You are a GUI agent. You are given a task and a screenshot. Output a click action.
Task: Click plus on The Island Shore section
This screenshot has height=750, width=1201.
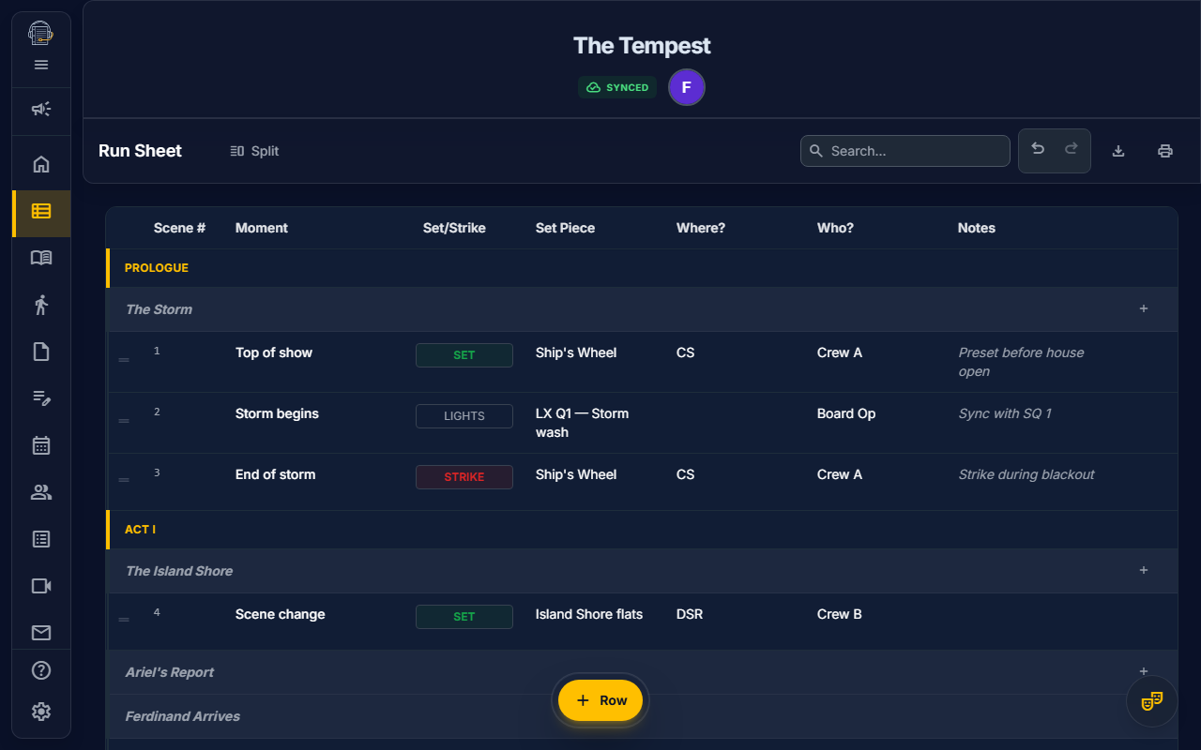(x=1144, y=571)
